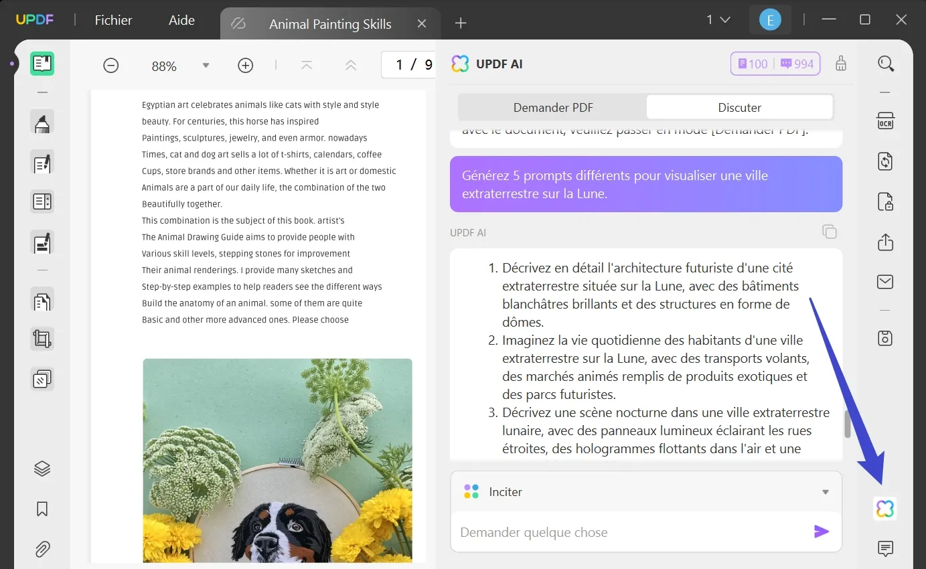Screen dimensions: 926x569
Task: Zoom out with the minus button
Action: tap(111, 66)
